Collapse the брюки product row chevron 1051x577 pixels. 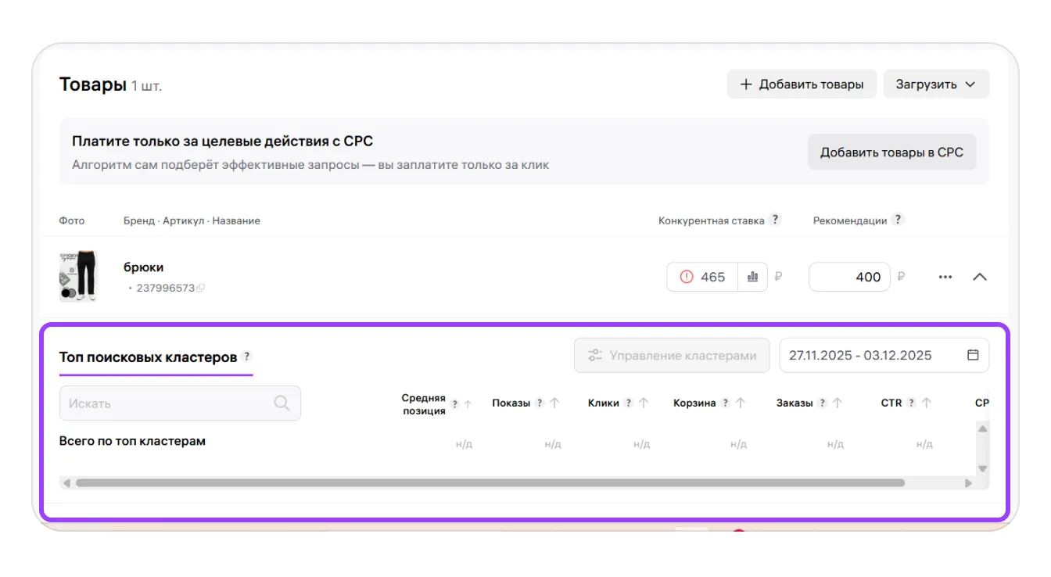point(979,277)
